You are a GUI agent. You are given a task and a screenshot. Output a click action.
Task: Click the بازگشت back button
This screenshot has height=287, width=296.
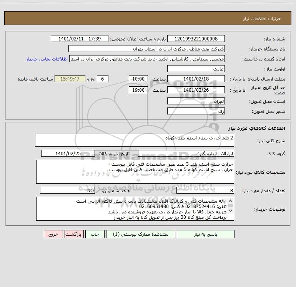74,234
